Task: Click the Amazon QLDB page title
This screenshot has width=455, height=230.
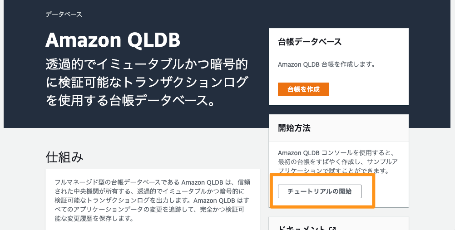Action: pyautogui.click(x=113, y=40)
